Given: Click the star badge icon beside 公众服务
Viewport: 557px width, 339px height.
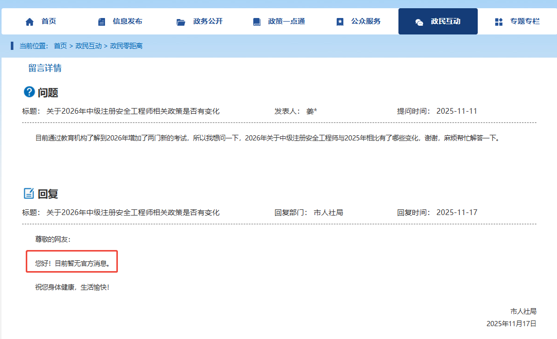Looking at the screenshot, I should pyautogui.click(x=340, y=22).
